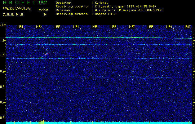Click the 1457 time marker
This screenshot has width=195, height=124.
[x=132, y=27]
